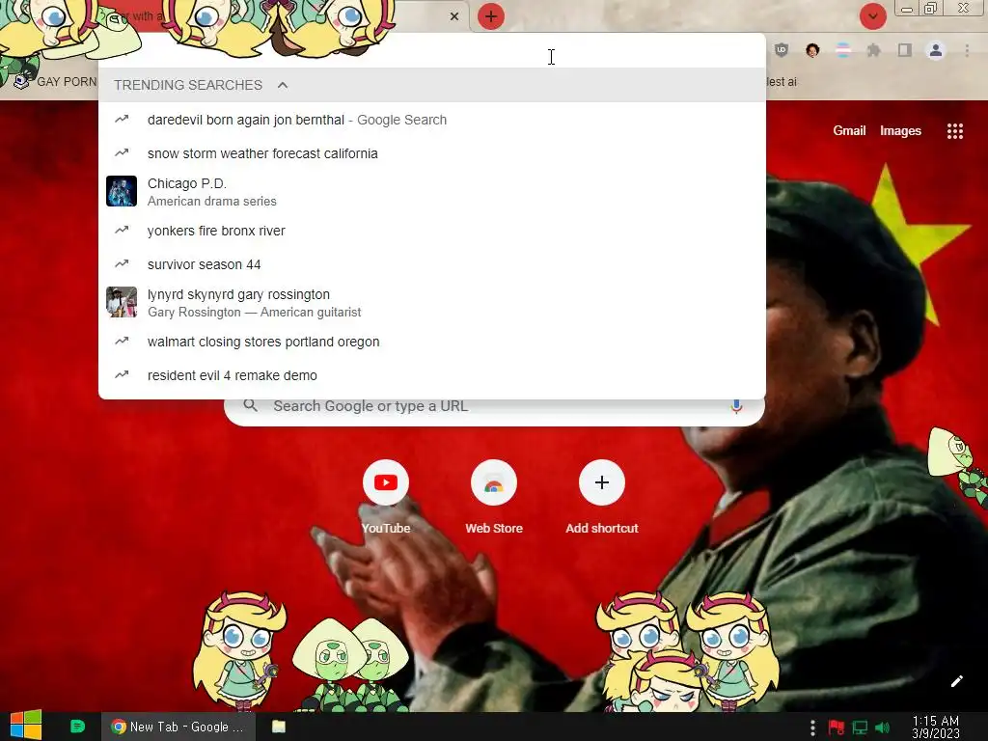Screen dimensions: 988x741
Task: Click the trending arrow icon beside 'yonkers fire bronx river'
Action: 122,230
